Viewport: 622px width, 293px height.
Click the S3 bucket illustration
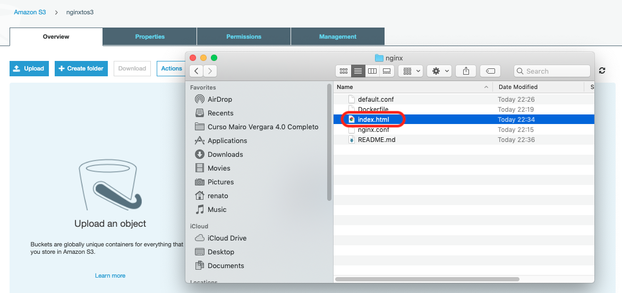point(110,185)
